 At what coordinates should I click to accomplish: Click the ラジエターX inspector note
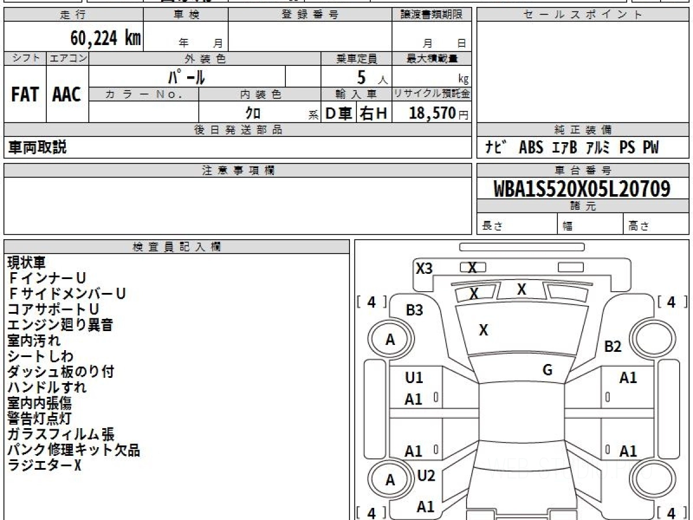[x=44, y=465]
